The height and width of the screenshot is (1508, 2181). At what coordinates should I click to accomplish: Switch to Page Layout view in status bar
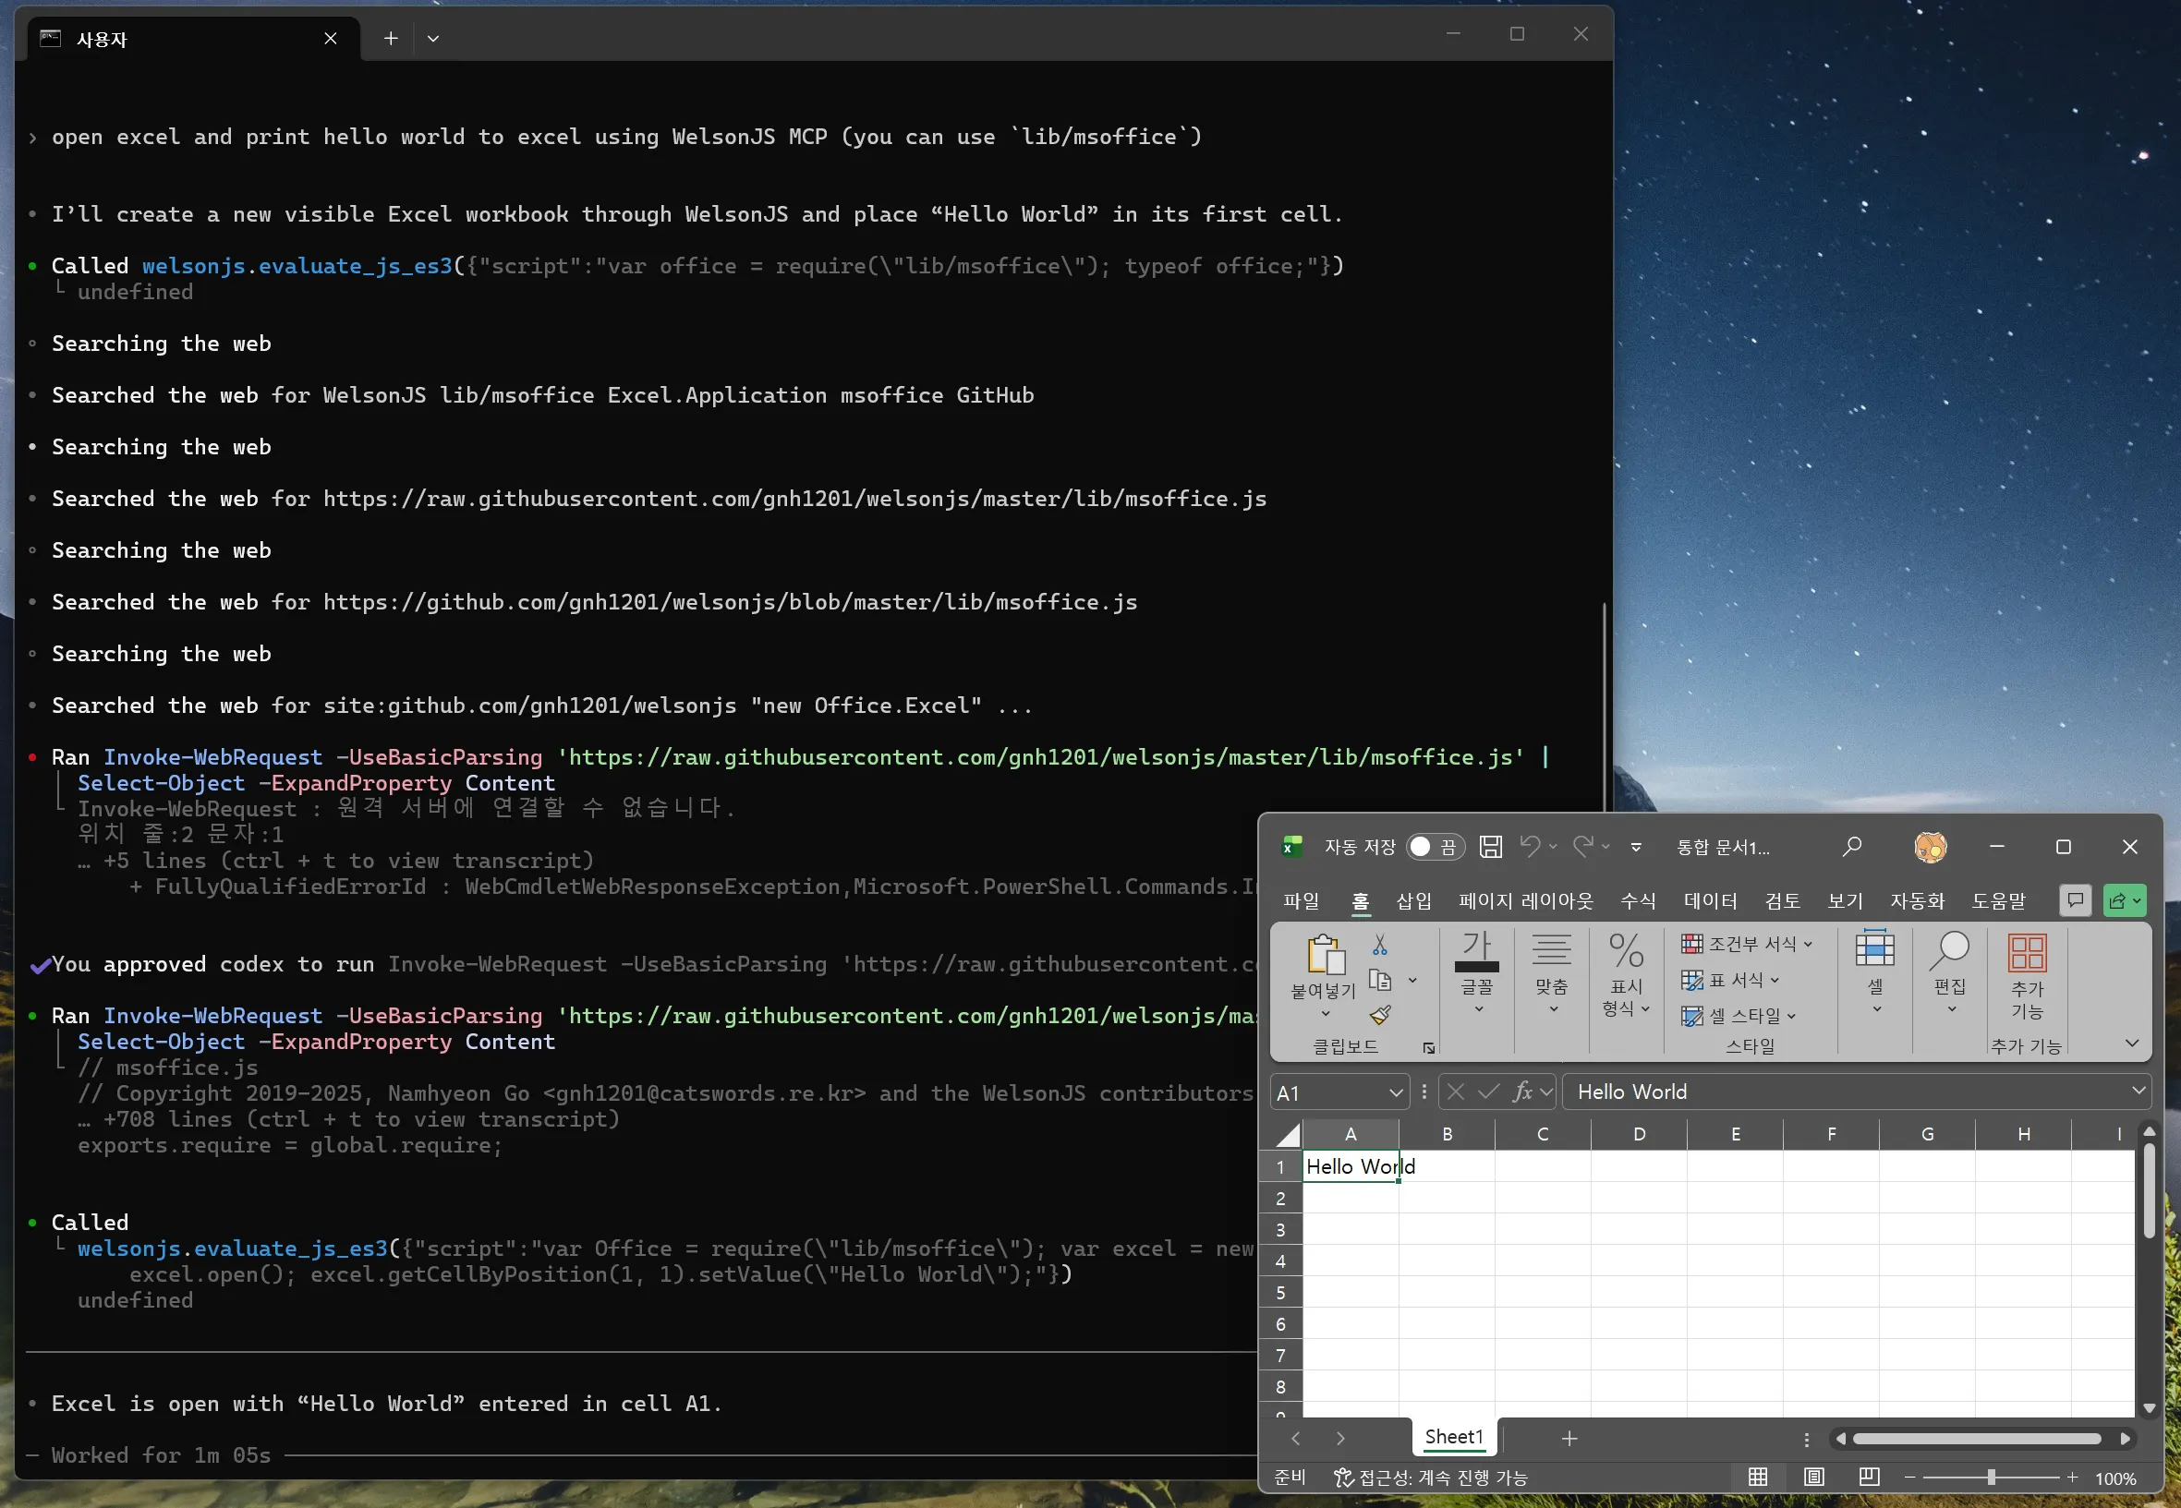click(1813, 1477)
